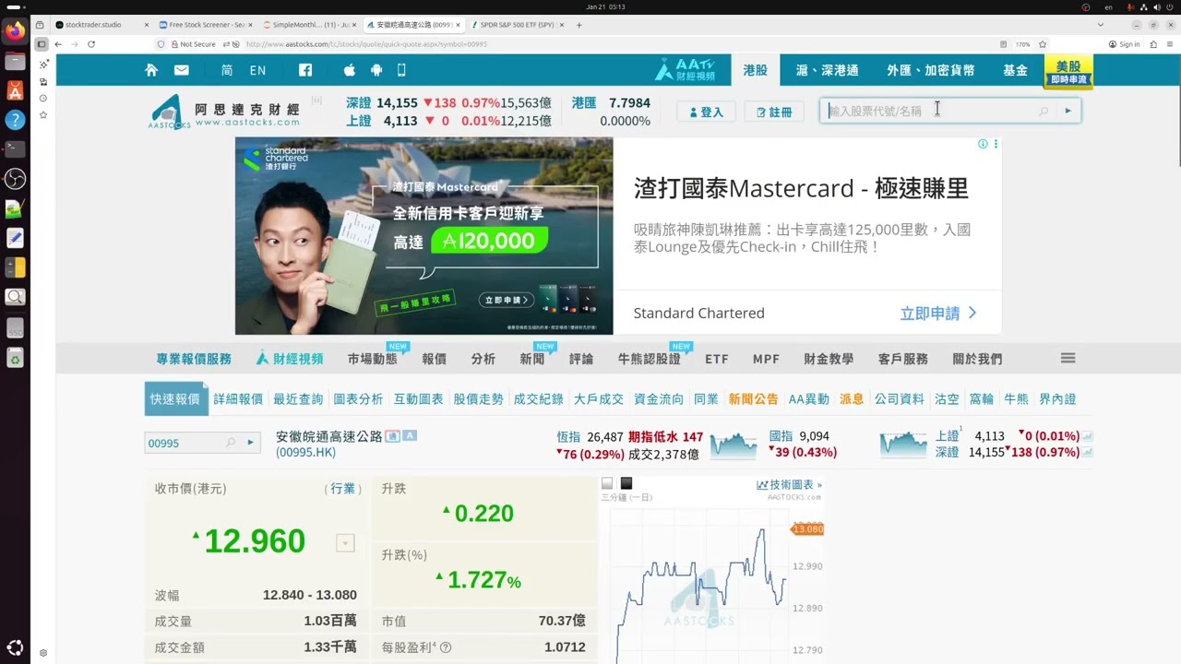Open the Standard Chartered ad image

pos(423,236)
